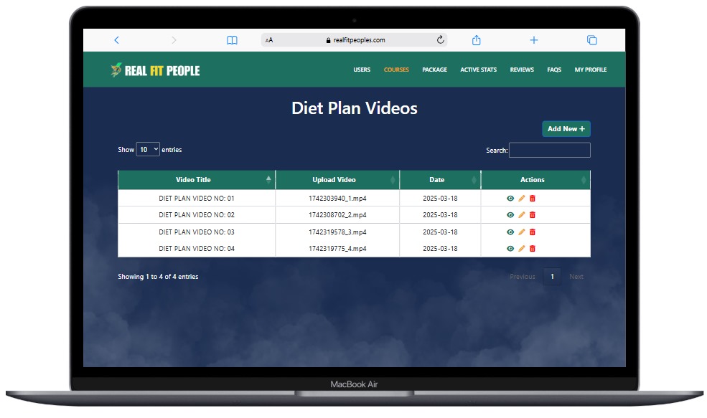The image size is (707, 418).
Task: Open the Users menu
Action: point(362,70)
